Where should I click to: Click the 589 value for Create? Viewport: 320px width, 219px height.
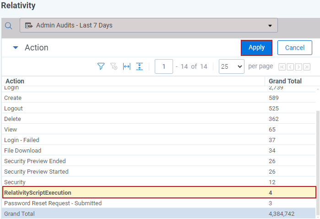[273, 98]
